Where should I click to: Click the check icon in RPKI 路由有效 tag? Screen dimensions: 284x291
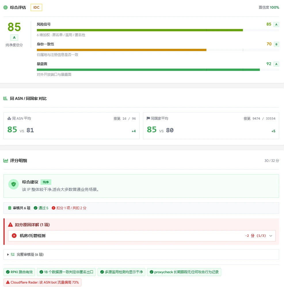8,272
